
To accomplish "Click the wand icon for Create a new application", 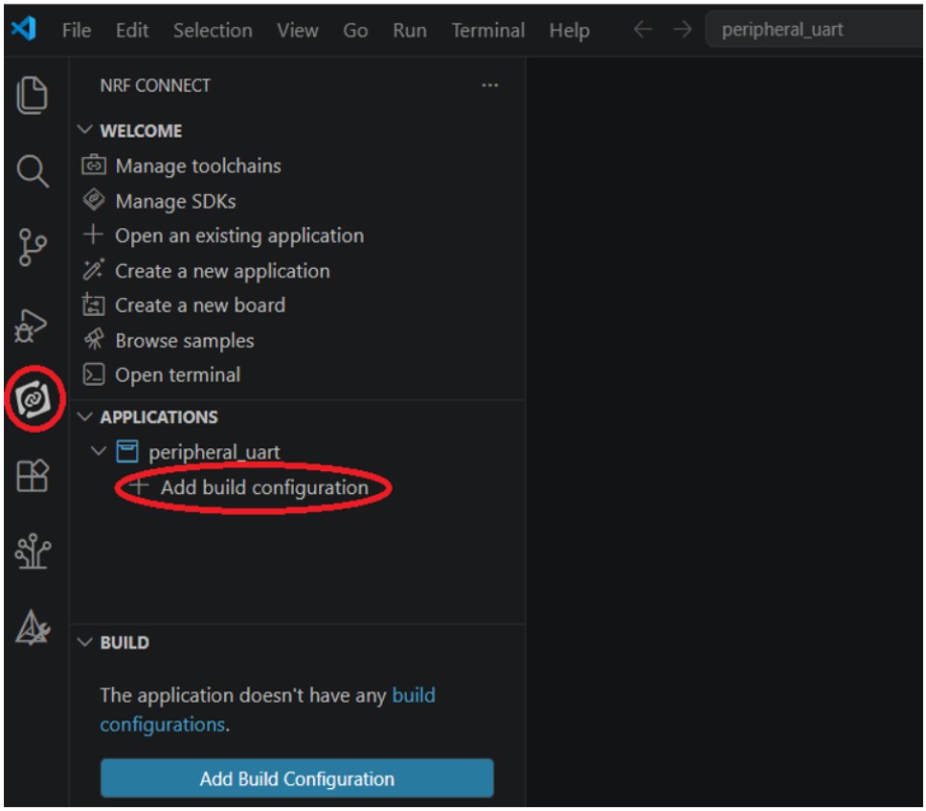I will point(93,270).
